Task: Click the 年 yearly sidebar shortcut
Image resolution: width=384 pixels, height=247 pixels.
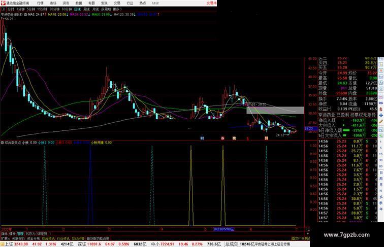Action: pyautogui.click(x=381, y=209)
